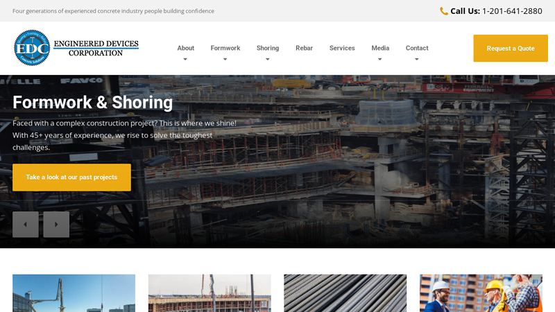This screenshot has width=555, height=312.
Task: Open the Shoring menu item
Action: coord(268,48)
